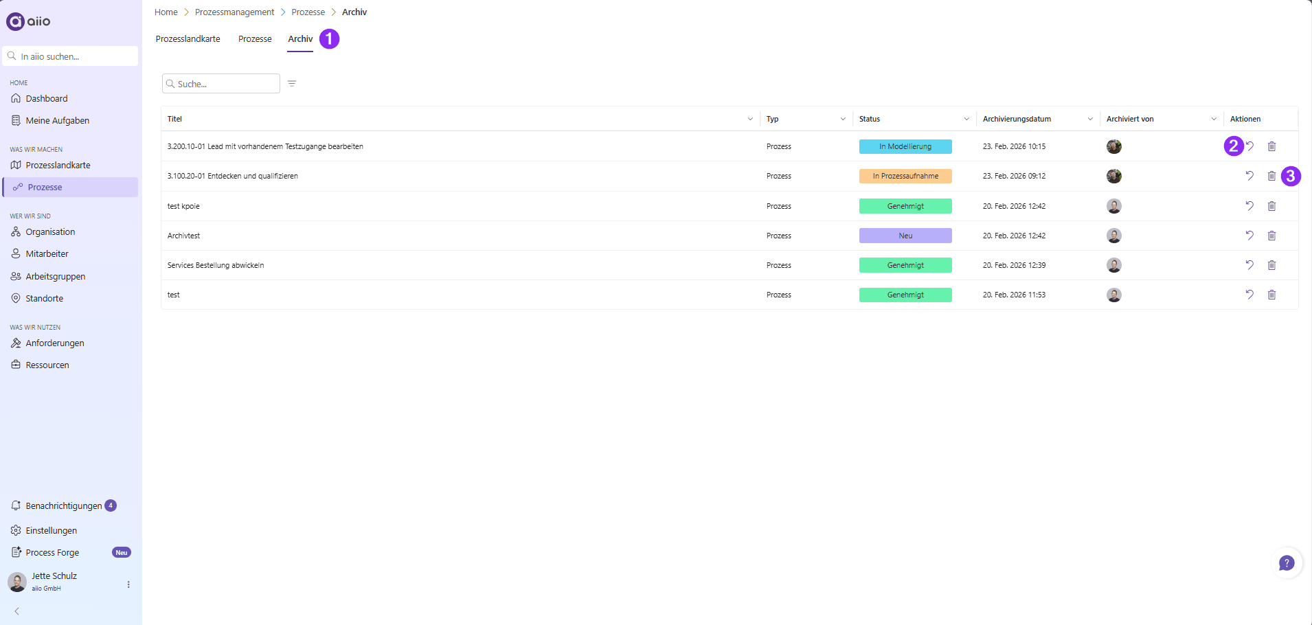Open the help question mark button
Image resolution: width=1312 pixels, height=625 pixels.
[1287, 563]
